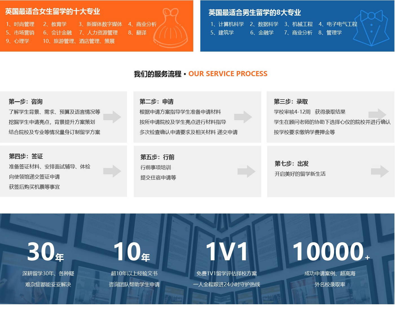Select 2、教育学 major

55,24
